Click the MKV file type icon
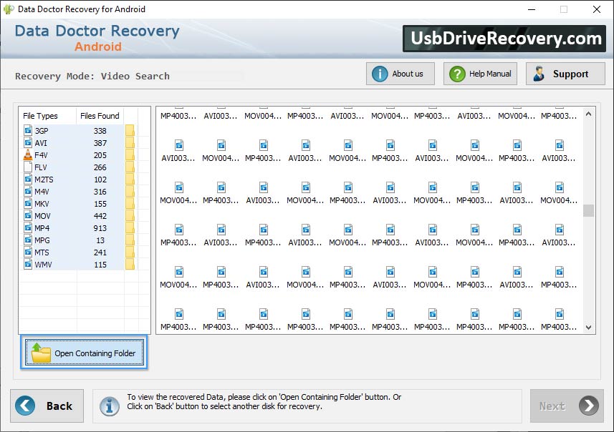Screen dimensions: 614x432 point(28,203)
